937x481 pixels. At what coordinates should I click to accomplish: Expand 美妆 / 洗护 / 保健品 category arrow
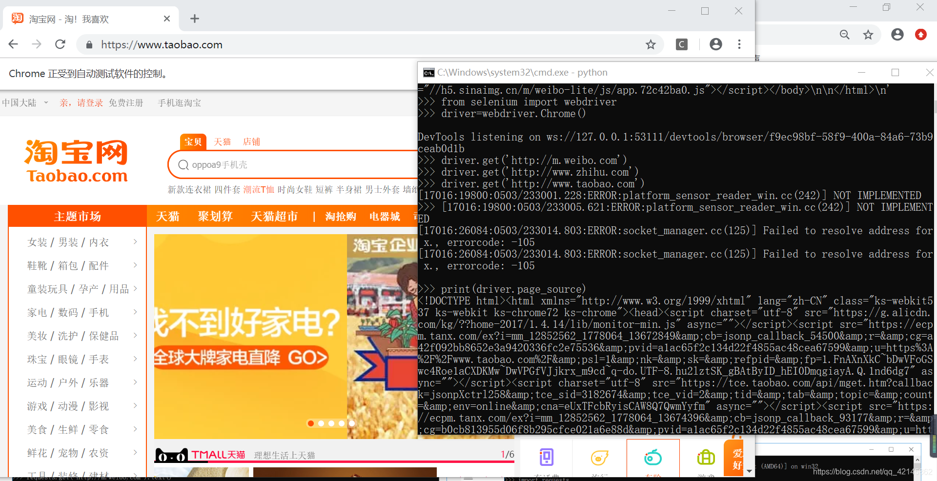tap(135, 335)
